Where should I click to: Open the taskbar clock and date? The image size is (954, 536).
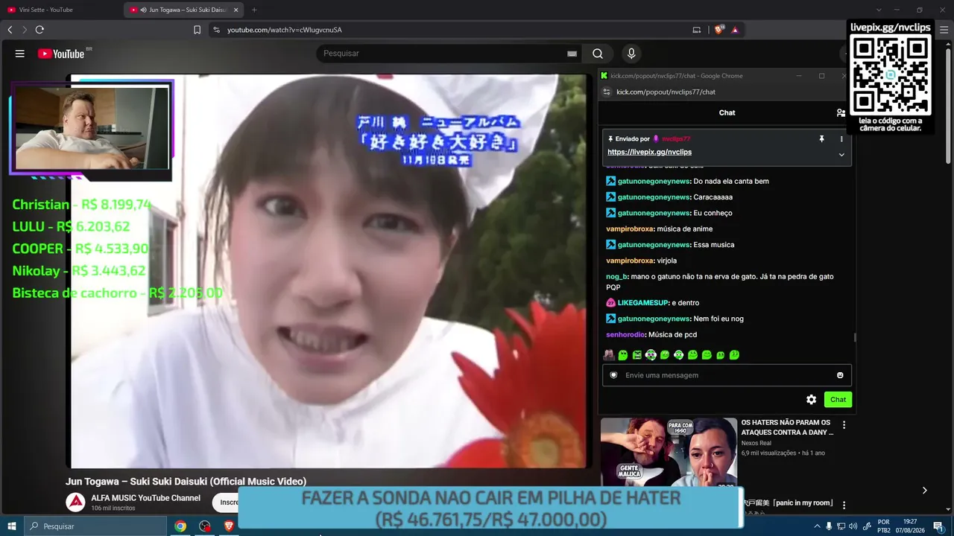[910, 526]
